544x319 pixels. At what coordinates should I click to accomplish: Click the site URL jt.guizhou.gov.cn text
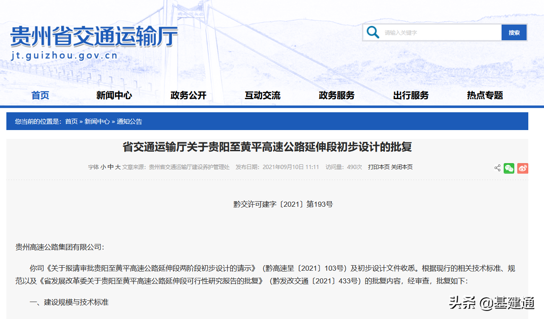tap(64, 55)
